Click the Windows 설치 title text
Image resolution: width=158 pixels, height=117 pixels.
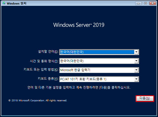16,3
